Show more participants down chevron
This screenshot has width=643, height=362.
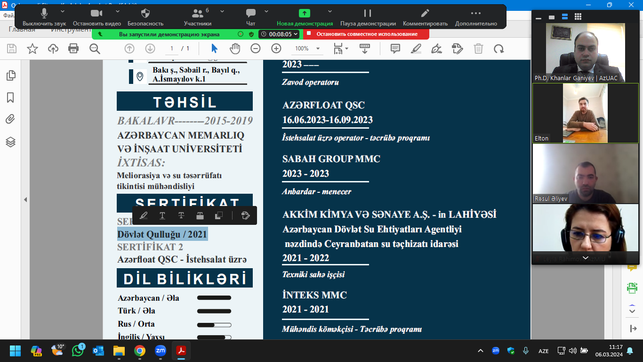coord(586,258)
